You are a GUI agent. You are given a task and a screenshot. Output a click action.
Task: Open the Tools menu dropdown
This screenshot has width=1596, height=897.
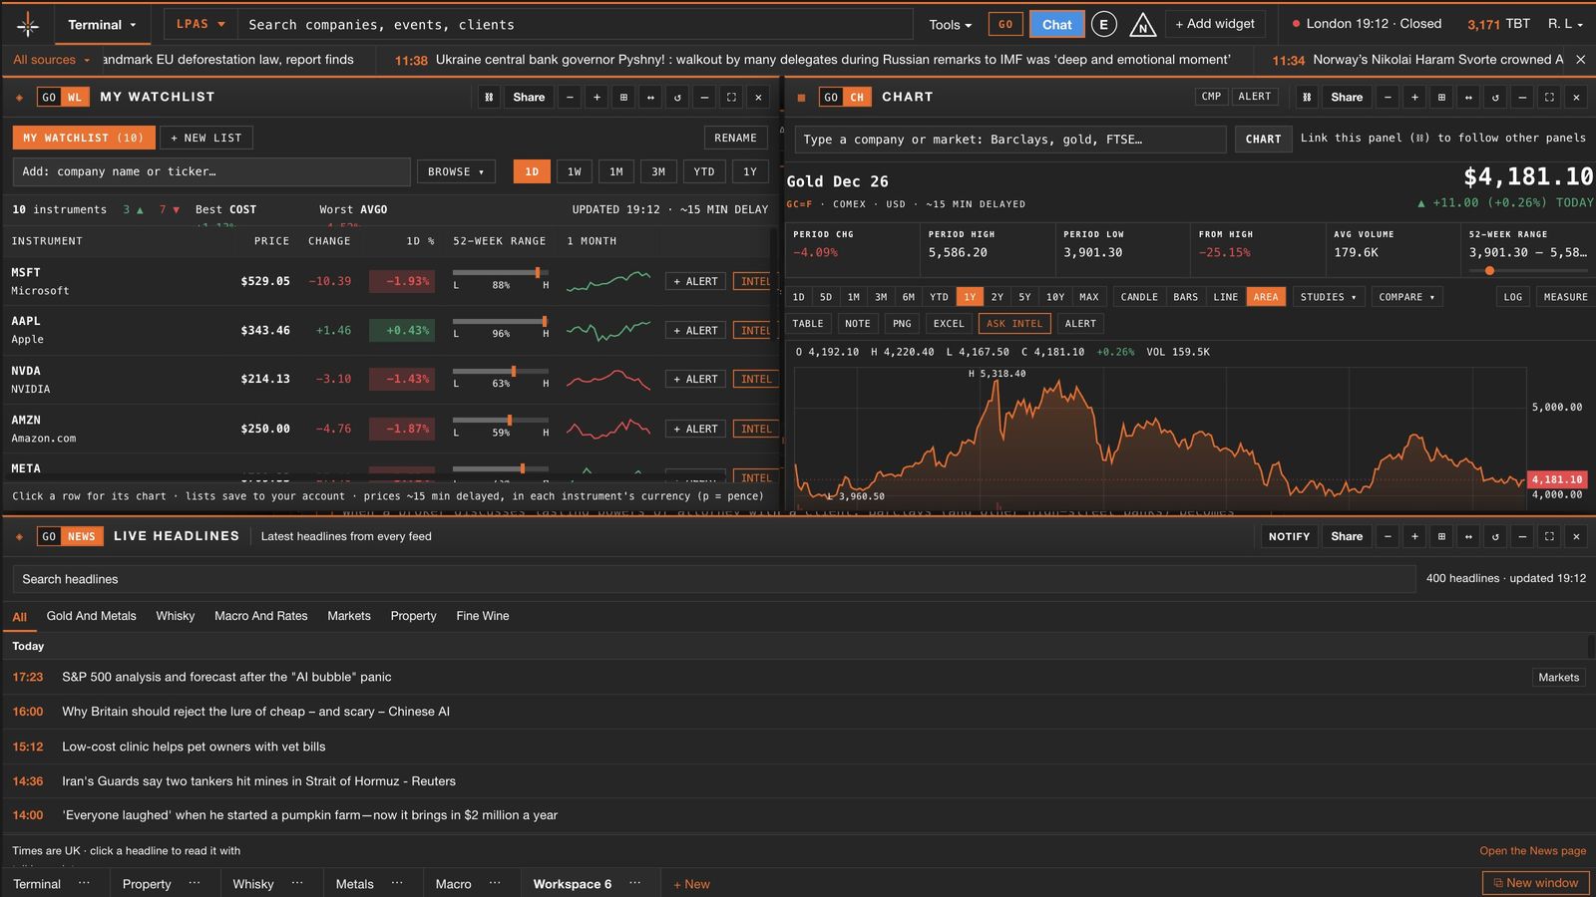click(x=950, y=25)
